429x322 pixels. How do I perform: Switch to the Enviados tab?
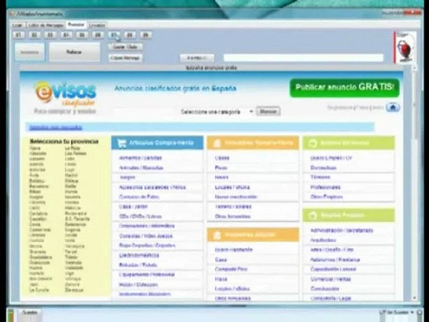point(97,25)
